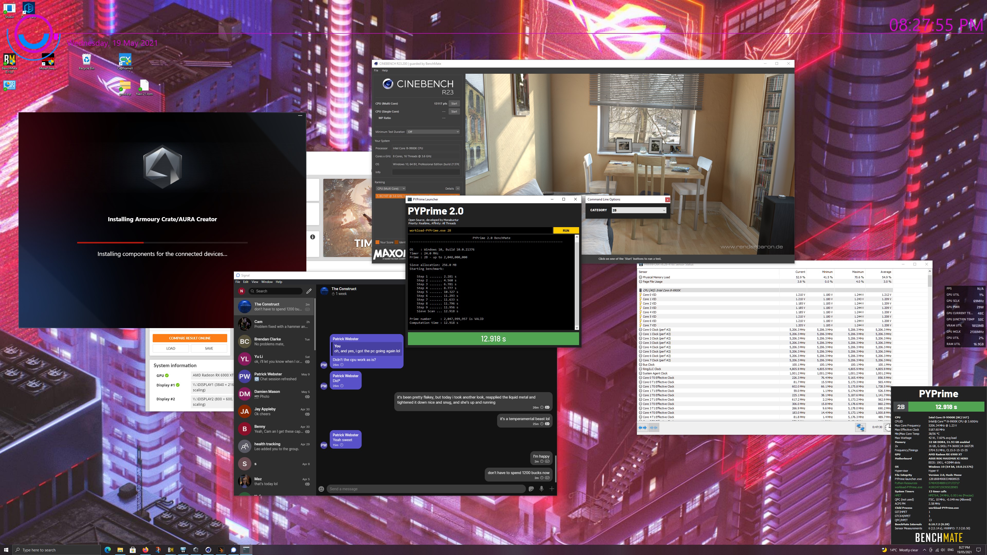
Task: Open BenchMate from the taskbar
Action: point(170,550)
